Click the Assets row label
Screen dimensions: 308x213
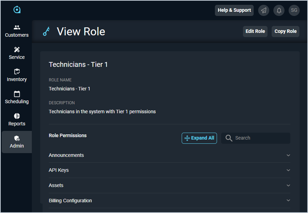(56, 185)
